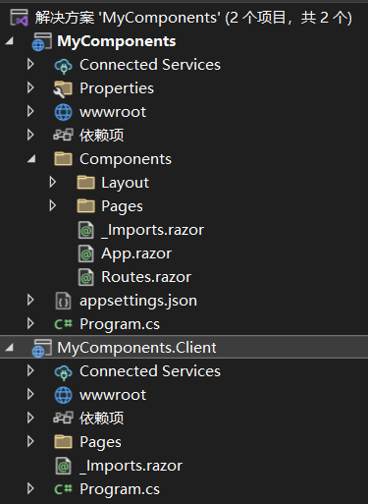
Task: Collapse the Components folder arrow
Action: 31,159
